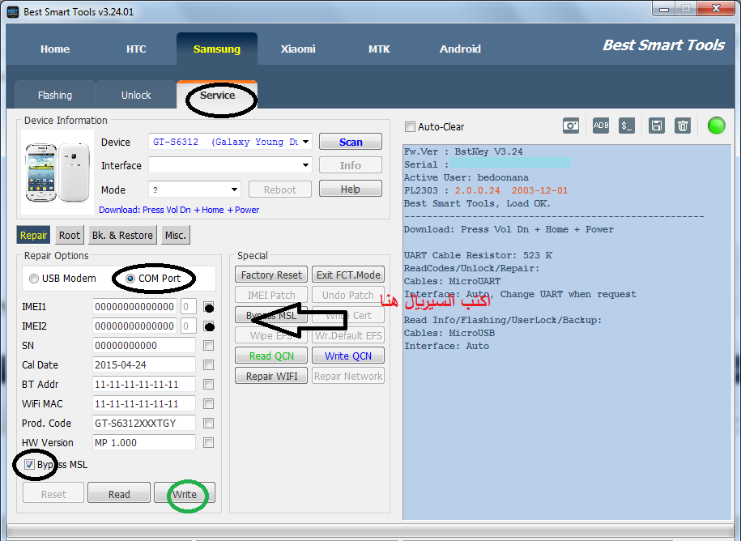The height and width of the screenshot is (541, 741).
Task: Select the COM Port radio option
Action: click(x=130, y=279)
